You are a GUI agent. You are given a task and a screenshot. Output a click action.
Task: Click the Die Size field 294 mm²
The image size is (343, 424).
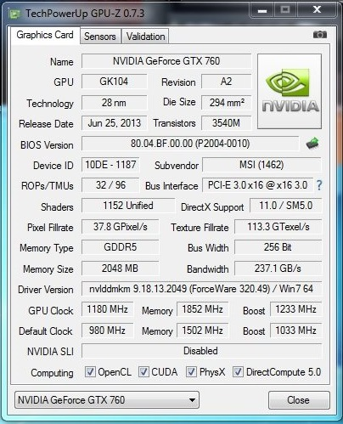(226, 103)
